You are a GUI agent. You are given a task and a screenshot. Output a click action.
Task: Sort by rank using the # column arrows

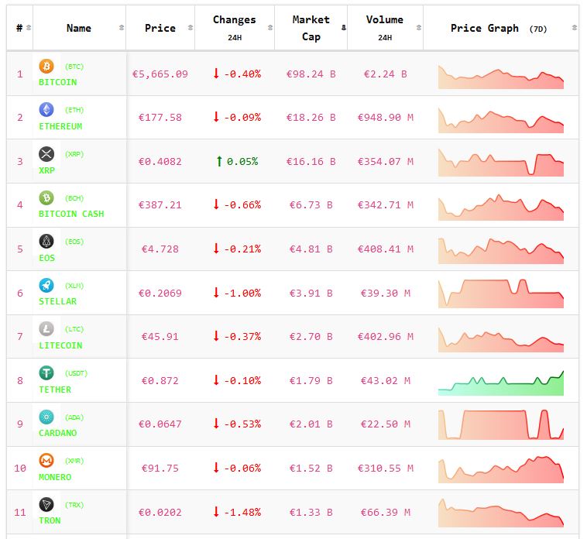29,28
